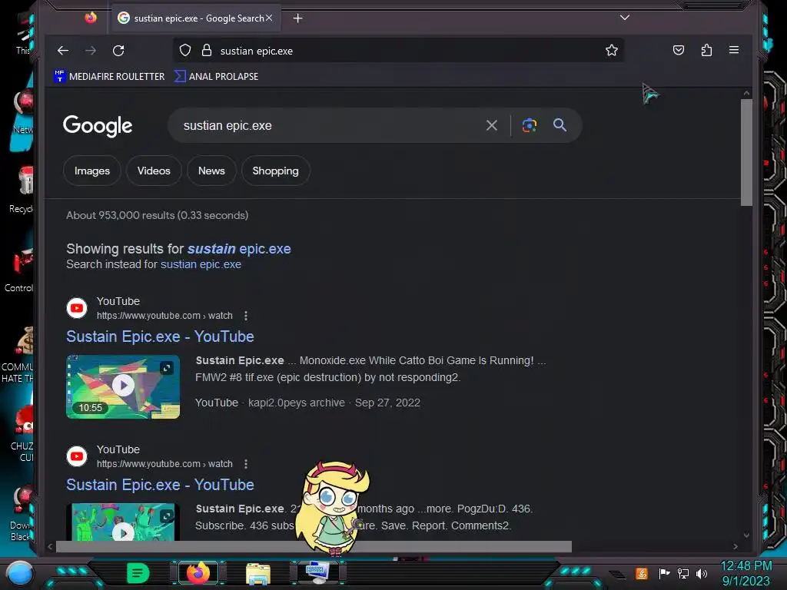The image size is (787, 590).
Task: Open the Action Center flag tray icon
Action: (x=665, y=573)
